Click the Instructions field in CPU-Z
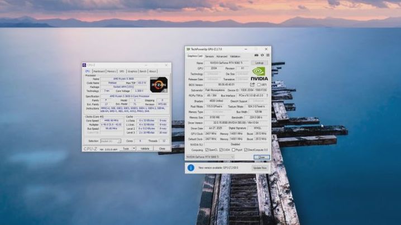Viewport: 401px width, 225px height. 135,110
